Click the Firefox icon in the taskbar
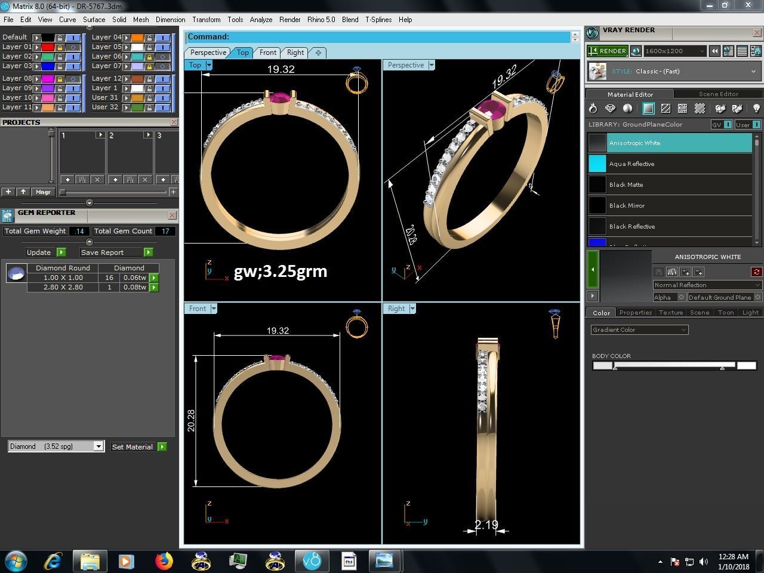Image resolution: width=764 pixels, height=573 pixels. 164,561
